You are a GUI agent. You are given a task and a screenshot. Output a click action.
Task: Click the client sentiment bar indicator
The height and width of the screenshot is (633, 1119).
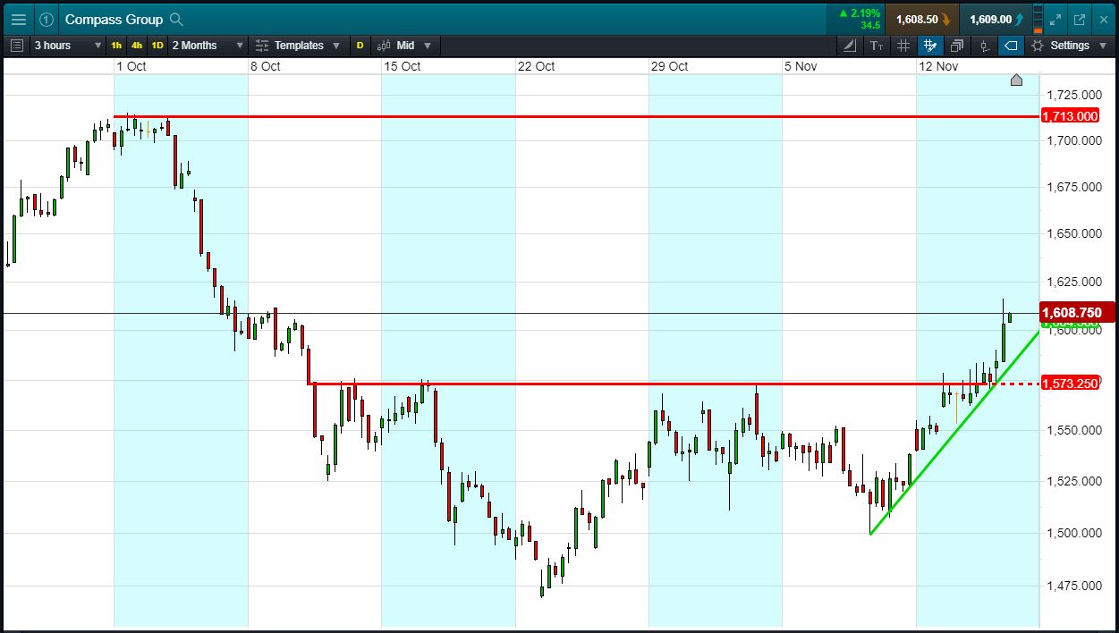tap(1038, 19)
